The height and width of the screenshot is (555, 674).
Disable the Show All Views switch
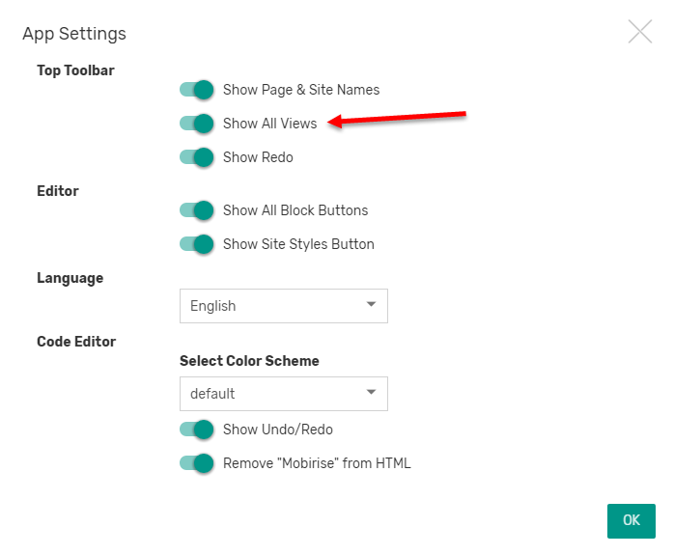point(196,124)
